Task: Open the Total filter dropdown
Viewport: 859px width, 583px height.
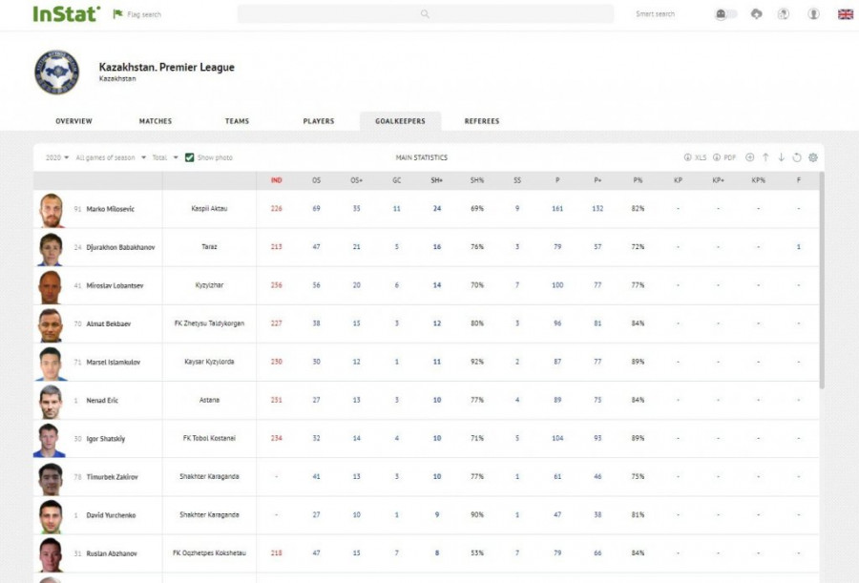Action: 164,157
